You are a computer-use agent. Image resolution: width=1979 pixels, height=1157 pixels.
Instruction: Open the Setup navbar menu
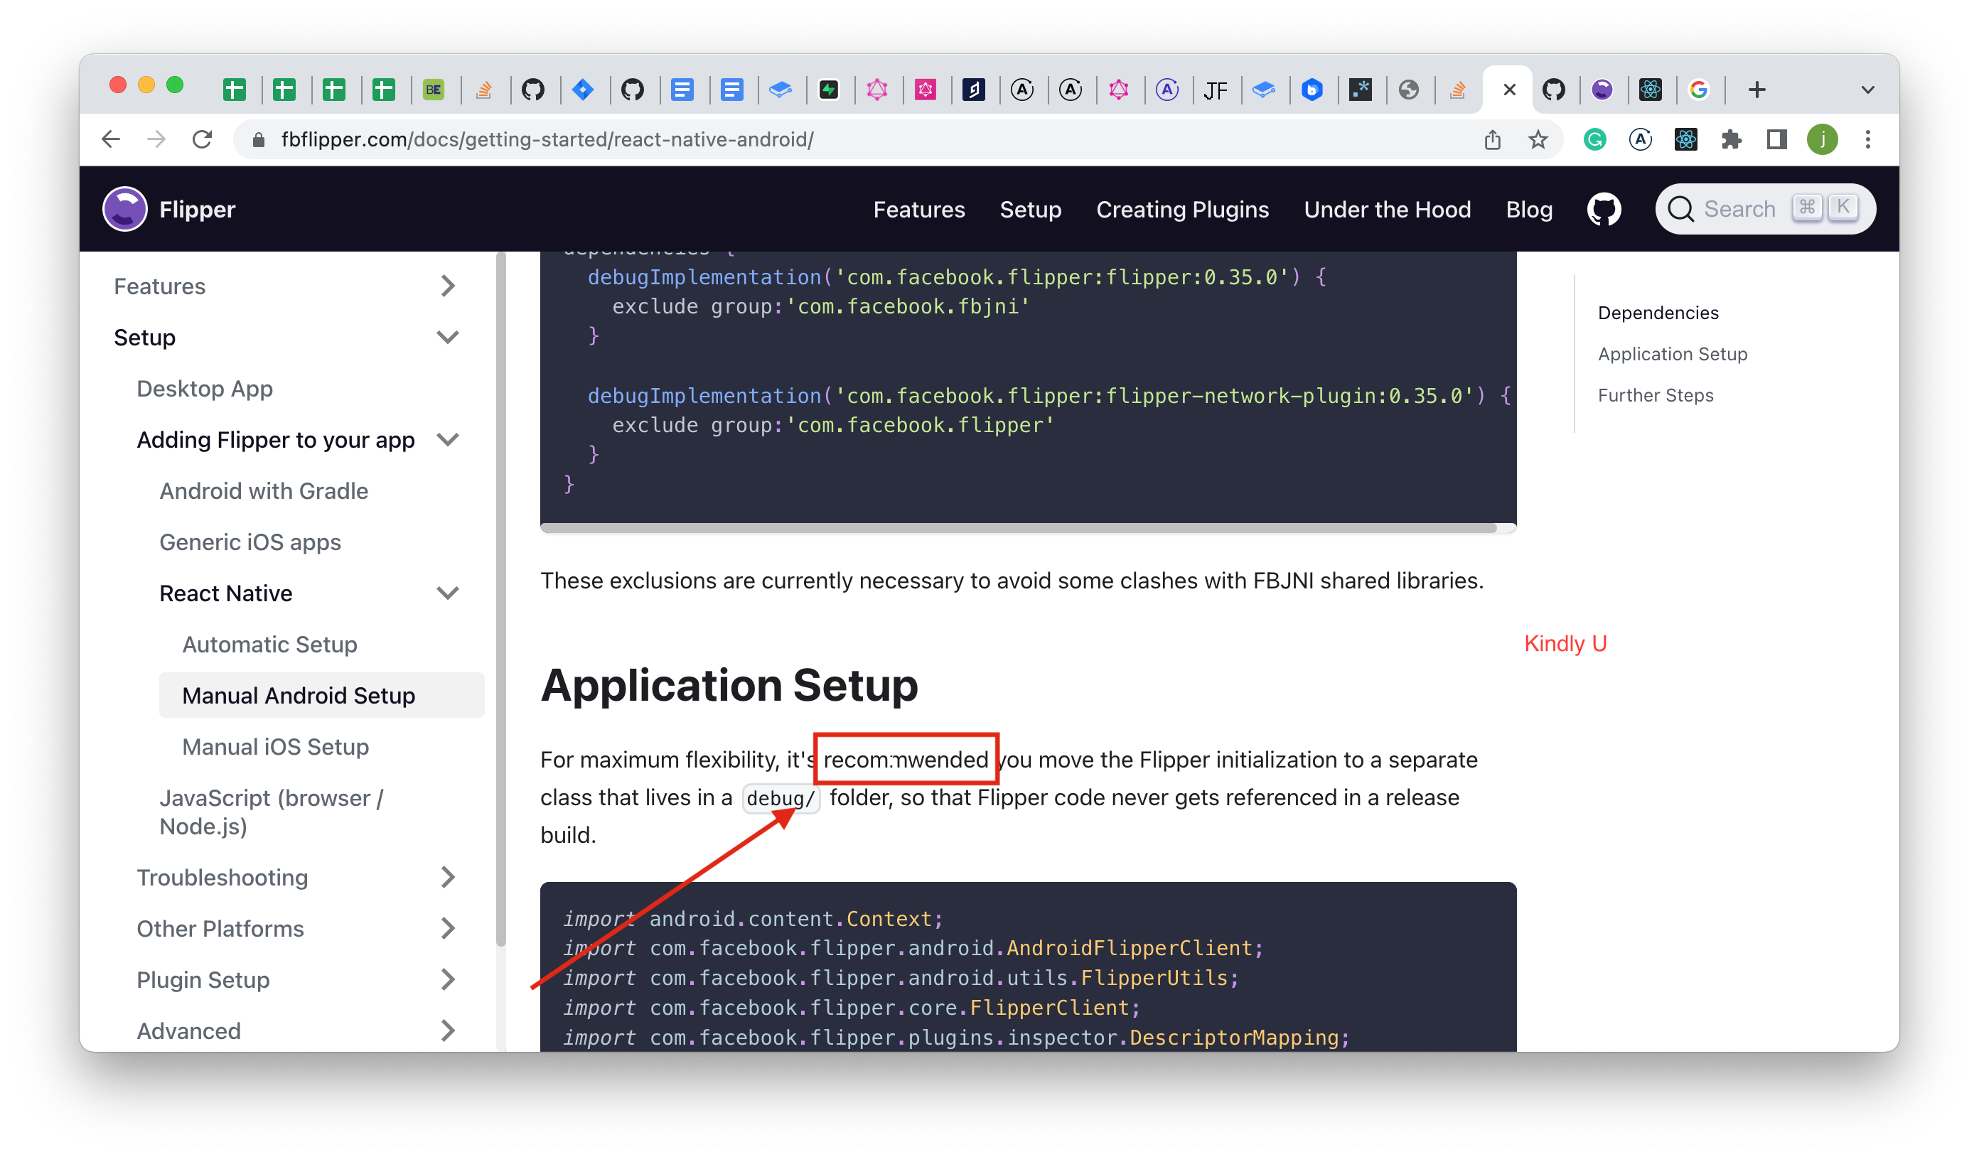pyautogui.click(x=1030, y=210)
